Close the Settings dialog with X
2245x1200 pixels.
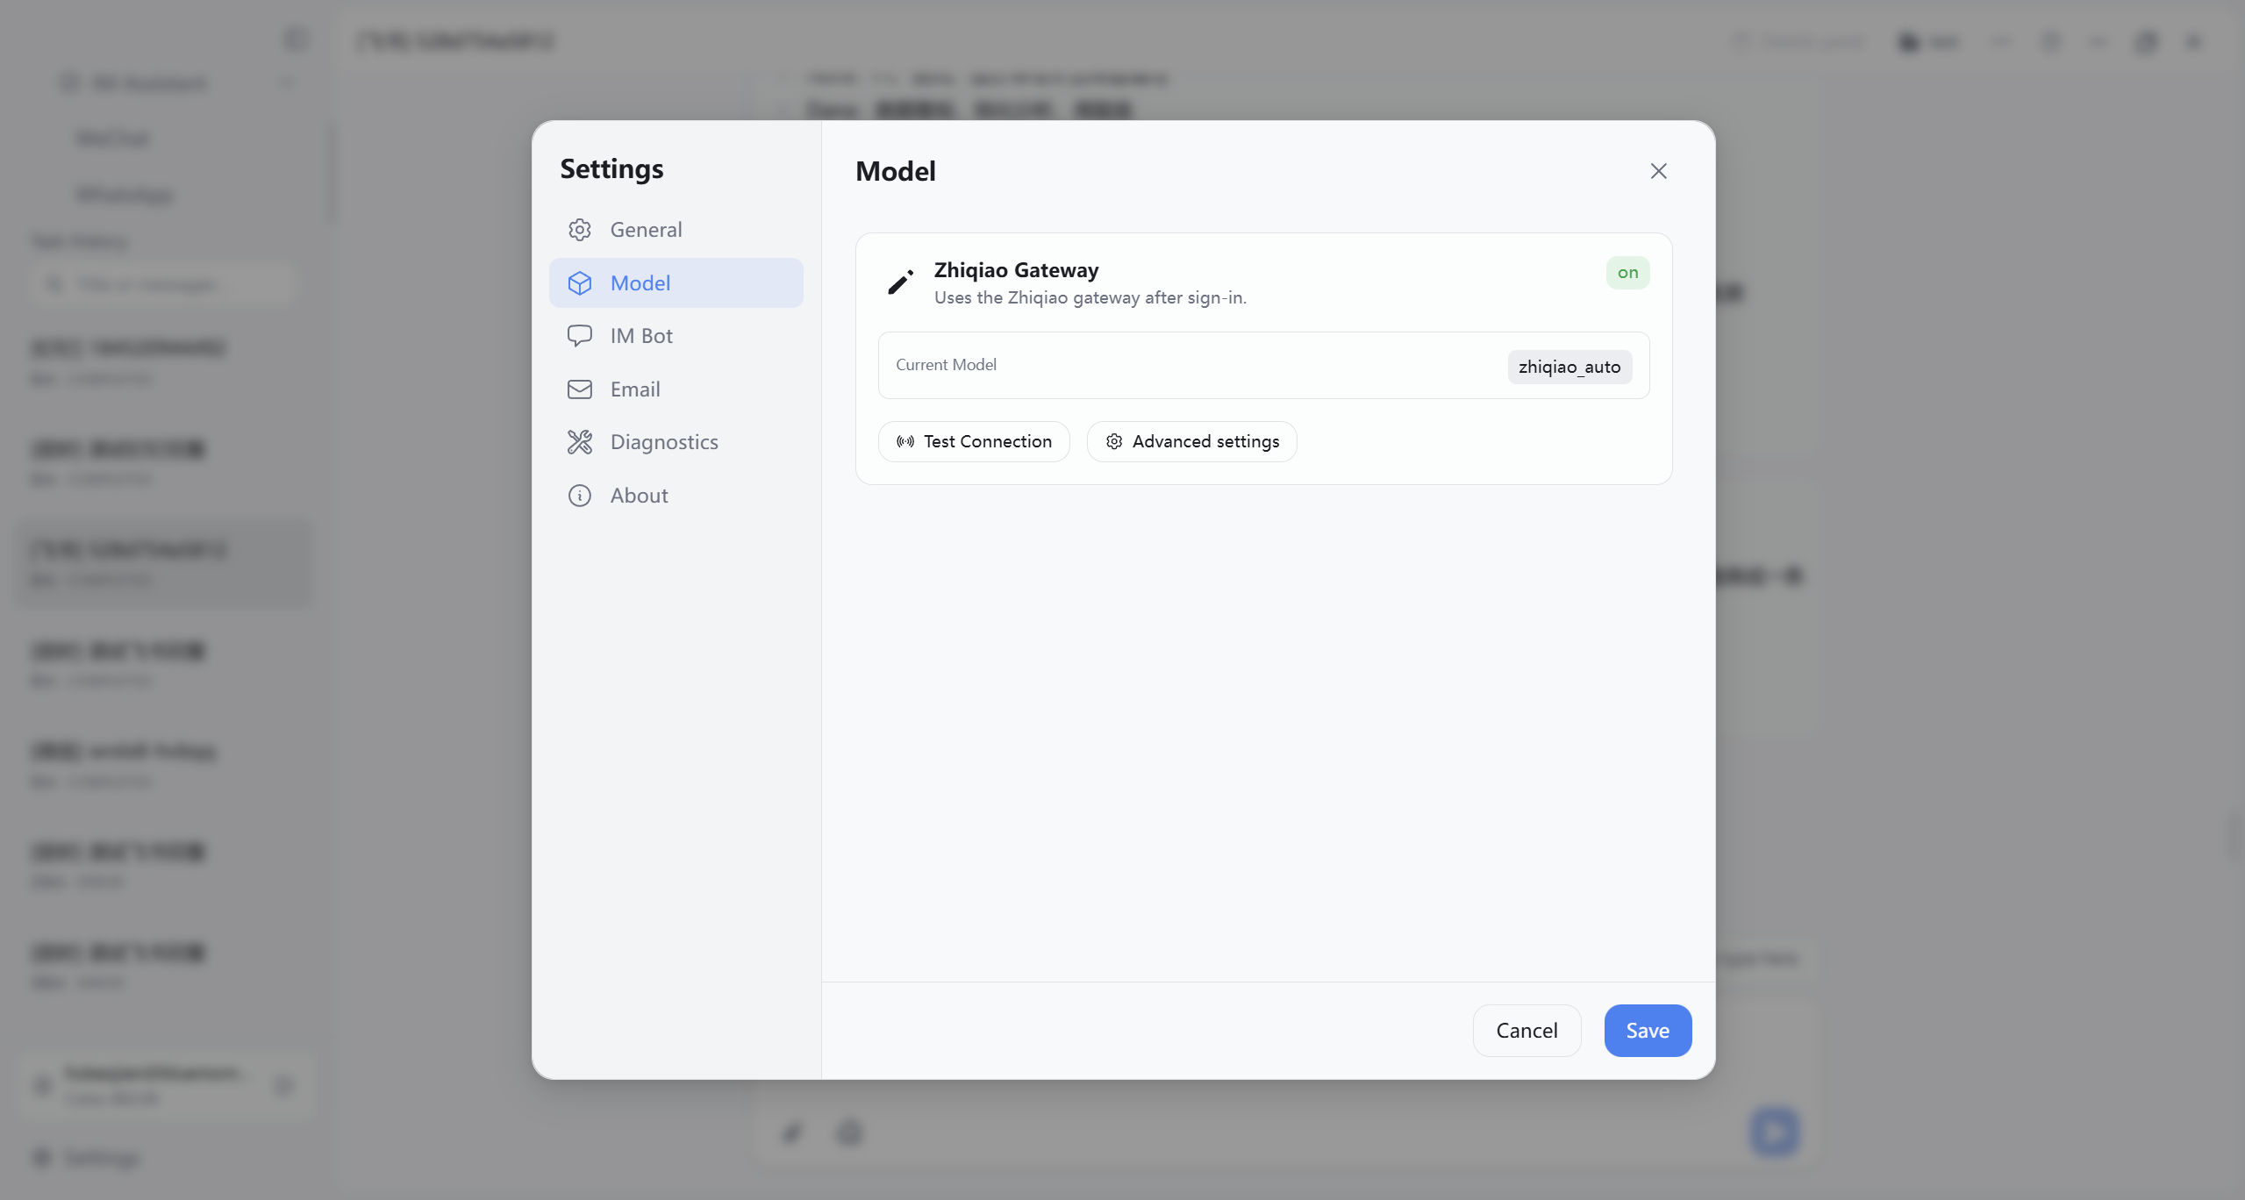click(1657, 171)
